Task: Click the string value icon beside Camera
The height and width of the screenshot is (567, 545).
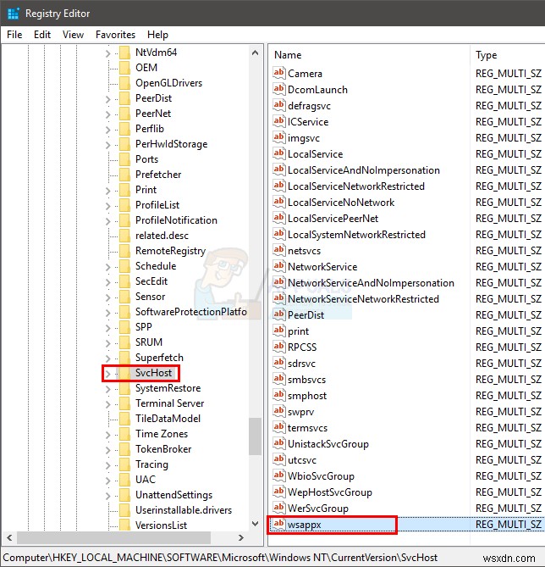Action: [278, 73]
